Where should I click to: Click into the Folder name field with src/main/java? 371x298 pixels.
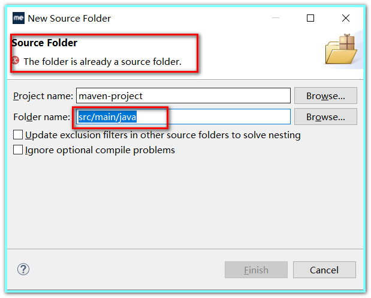point(183,117)
